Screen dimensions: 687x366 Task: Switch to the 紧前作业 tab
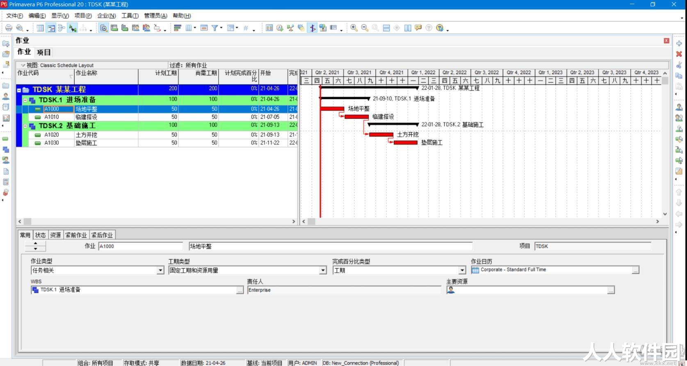[76, 235]
